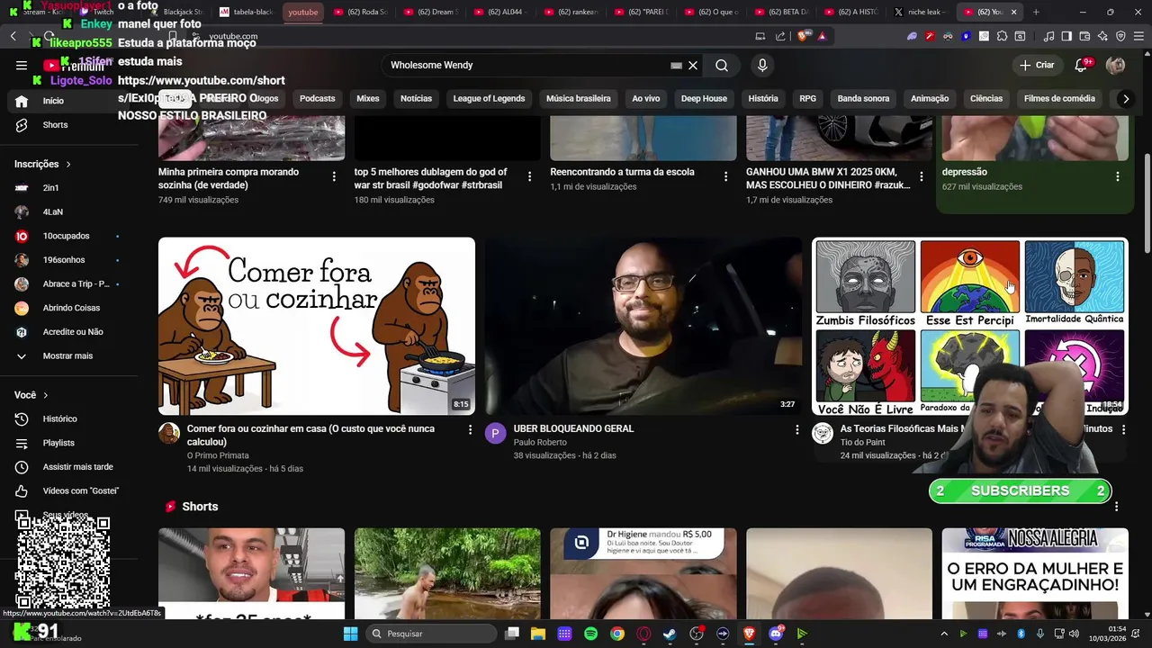The height and width of the screenshot is (648, 1152).
Task: Open options for 'GANHOU UMA BMW X1' video
Action: tap(921, 176)
